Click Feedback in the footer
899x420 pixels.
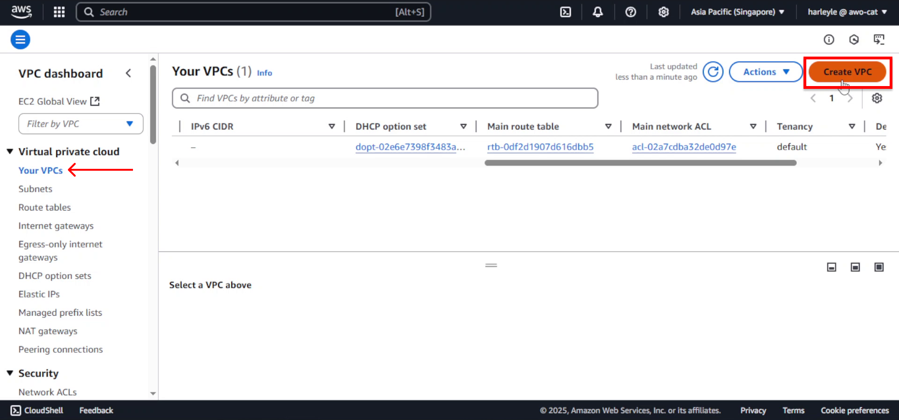pos(96,410)
